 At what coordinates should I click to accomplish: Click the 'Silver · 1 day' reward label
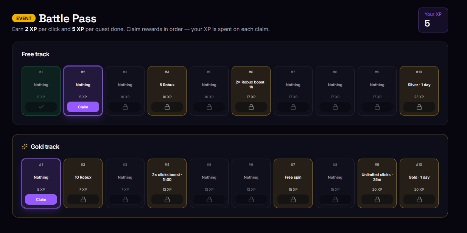(419, 85)
